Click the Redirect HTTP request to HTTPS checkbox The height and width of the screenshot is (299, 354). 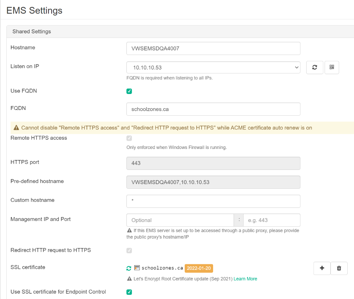point(129,250)
